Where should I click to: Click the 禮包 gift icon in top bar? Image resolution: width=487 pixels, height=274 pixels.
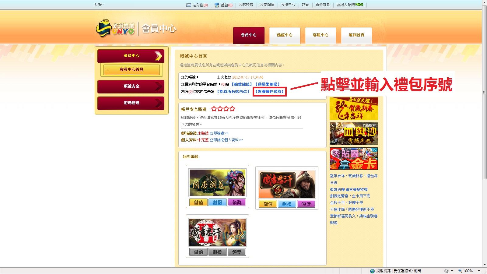(x=216, y=5)
